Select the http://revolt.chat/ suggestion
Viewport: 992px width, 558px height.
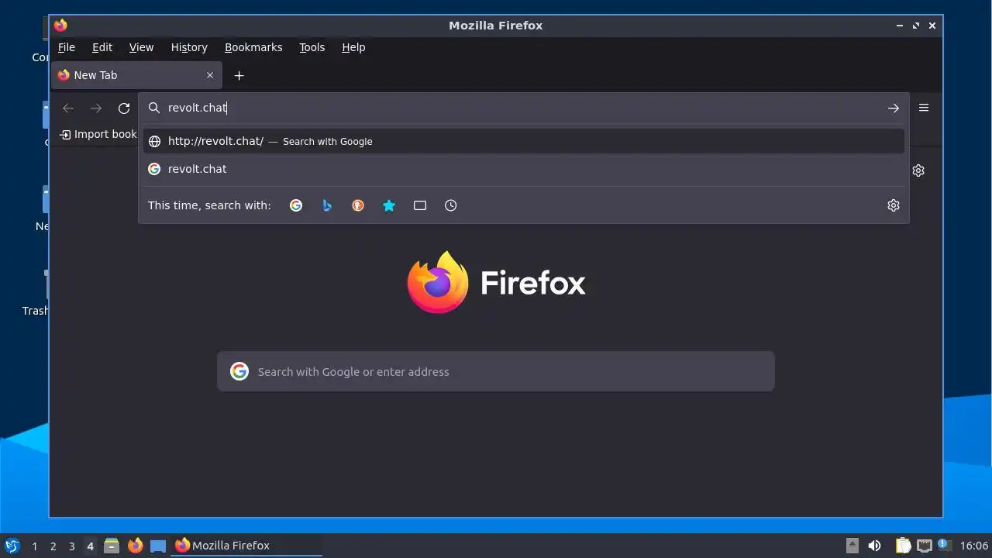pos(524,141)
